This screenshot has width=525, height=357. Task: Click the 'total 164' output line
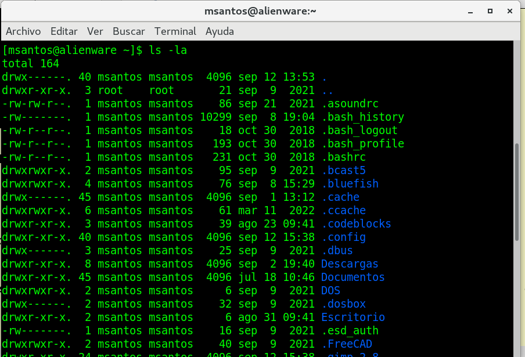pyautogui.click(x=31, y=64)
